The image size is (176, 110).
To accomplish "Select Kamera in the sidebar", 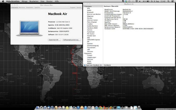I will coord(90,30).
